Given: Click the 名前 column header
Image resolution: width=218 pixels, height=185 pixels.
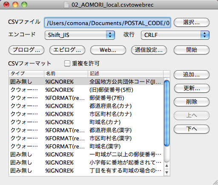Looking at the screenshot, I should click(66, 74).
